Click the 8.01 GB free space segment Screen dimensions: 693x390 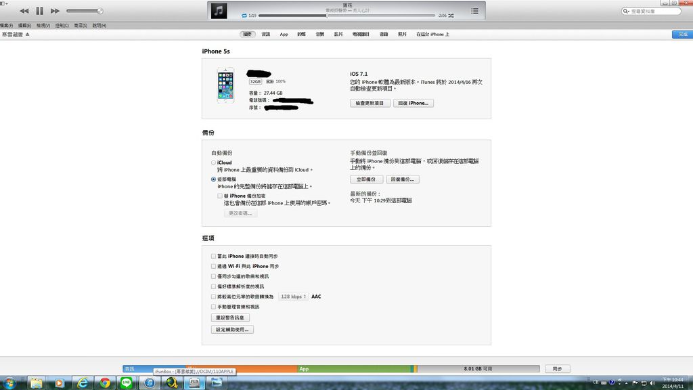pos(478,369)
